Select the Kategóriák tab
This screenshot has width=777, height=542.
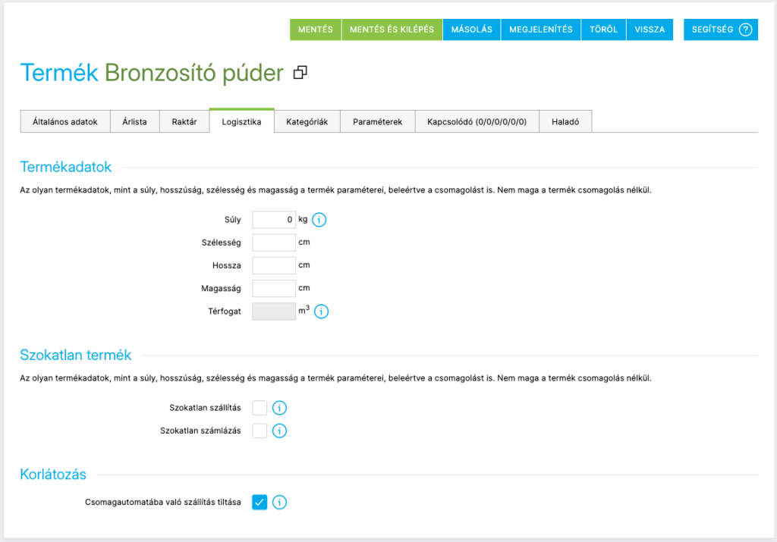tap(307, 121)
